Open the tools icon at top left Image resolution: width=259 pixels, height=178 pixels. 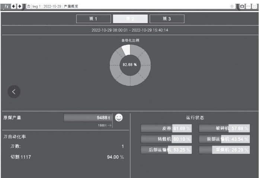point(6,6)
